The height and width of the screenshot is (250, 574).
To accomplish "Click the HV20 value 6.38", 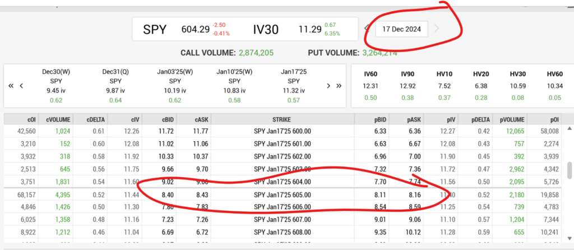I will click(x=481, y=86).
